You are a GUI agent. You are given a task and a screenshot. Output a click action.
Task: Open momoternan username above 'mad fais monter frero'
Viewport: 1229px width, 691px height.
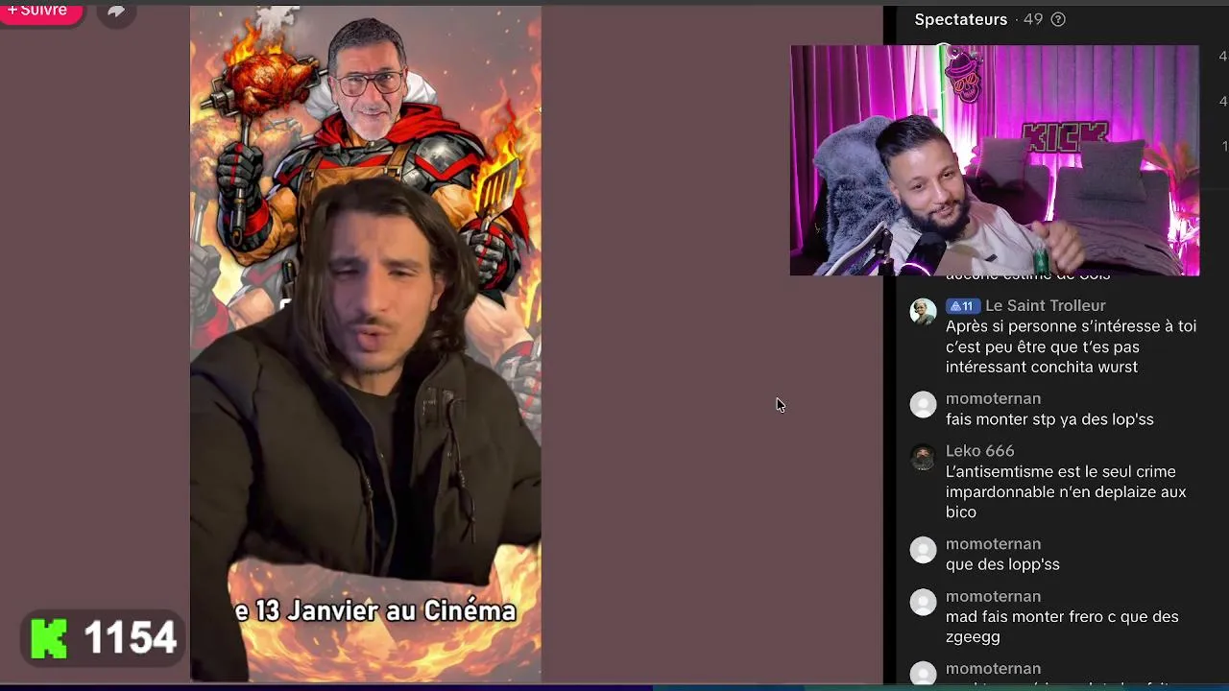click(x=993, y=596)
